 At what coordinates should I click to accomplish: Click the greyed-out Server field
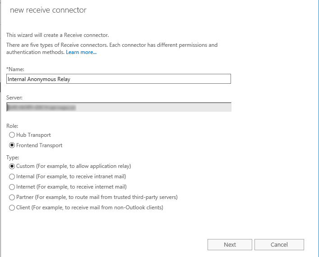[x=119, y=107]
